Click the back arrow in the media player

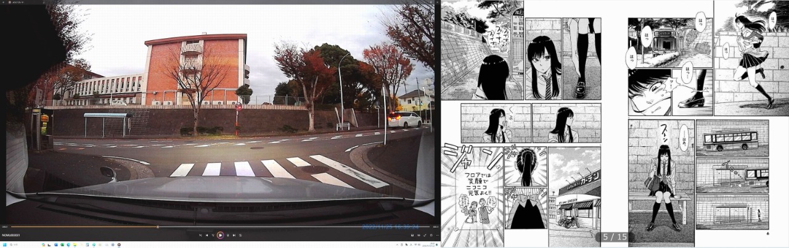pos(3,2)
